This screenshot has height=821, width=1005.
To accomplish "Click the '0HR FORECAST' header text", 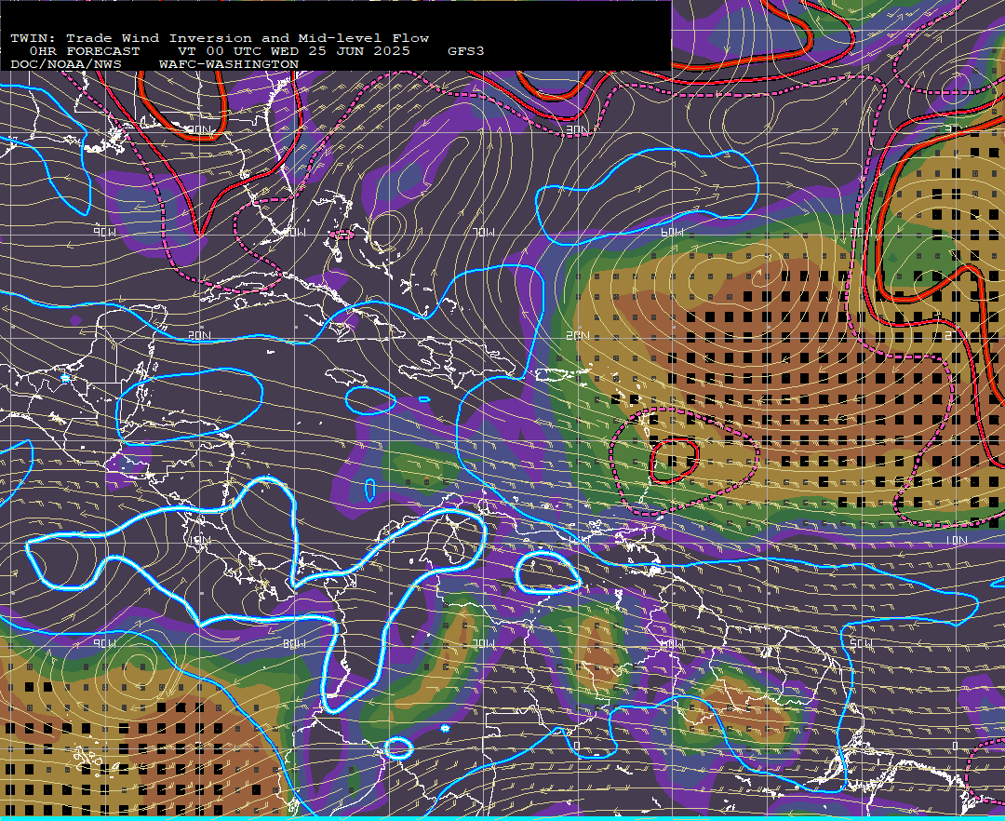I will (85, 51).
